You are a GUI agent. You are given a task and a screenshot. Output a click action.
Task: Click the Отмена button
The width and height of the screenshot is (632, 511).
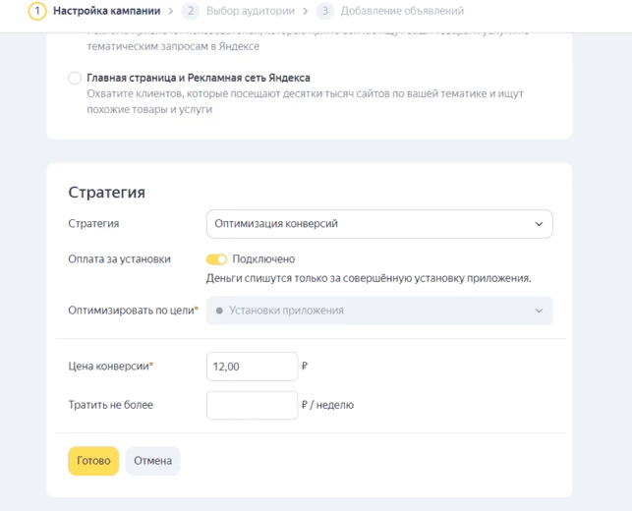(x=152, y=461)
